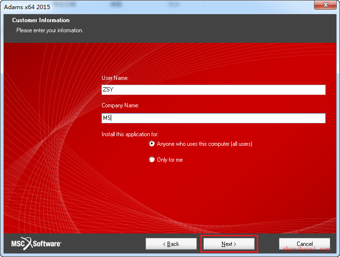Click the Next button
The width and height of the screenshot is (340, 257).
[229, 244]
